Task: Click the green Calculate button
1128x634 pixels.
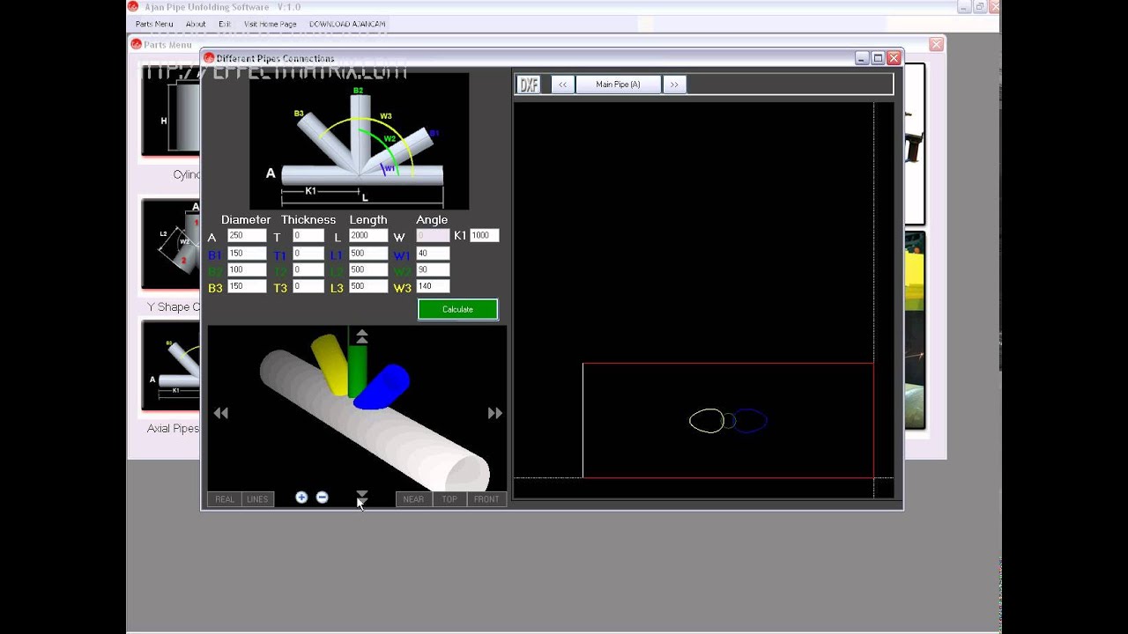Action: point(457,309)
